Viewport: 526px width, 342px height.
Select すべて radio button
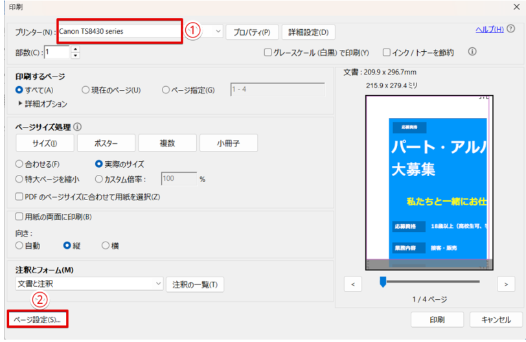(19, 90)
